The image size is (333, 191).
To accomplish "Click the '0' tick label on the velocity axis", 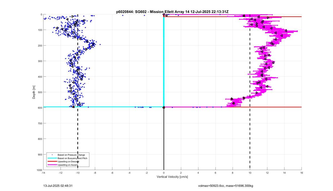I will tap(164, 173).
